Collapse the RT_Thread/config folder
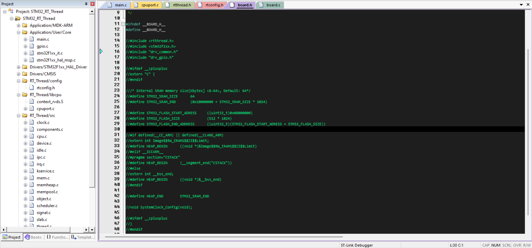This screenshot has width=532, height=248. click(x=19, y=81)
